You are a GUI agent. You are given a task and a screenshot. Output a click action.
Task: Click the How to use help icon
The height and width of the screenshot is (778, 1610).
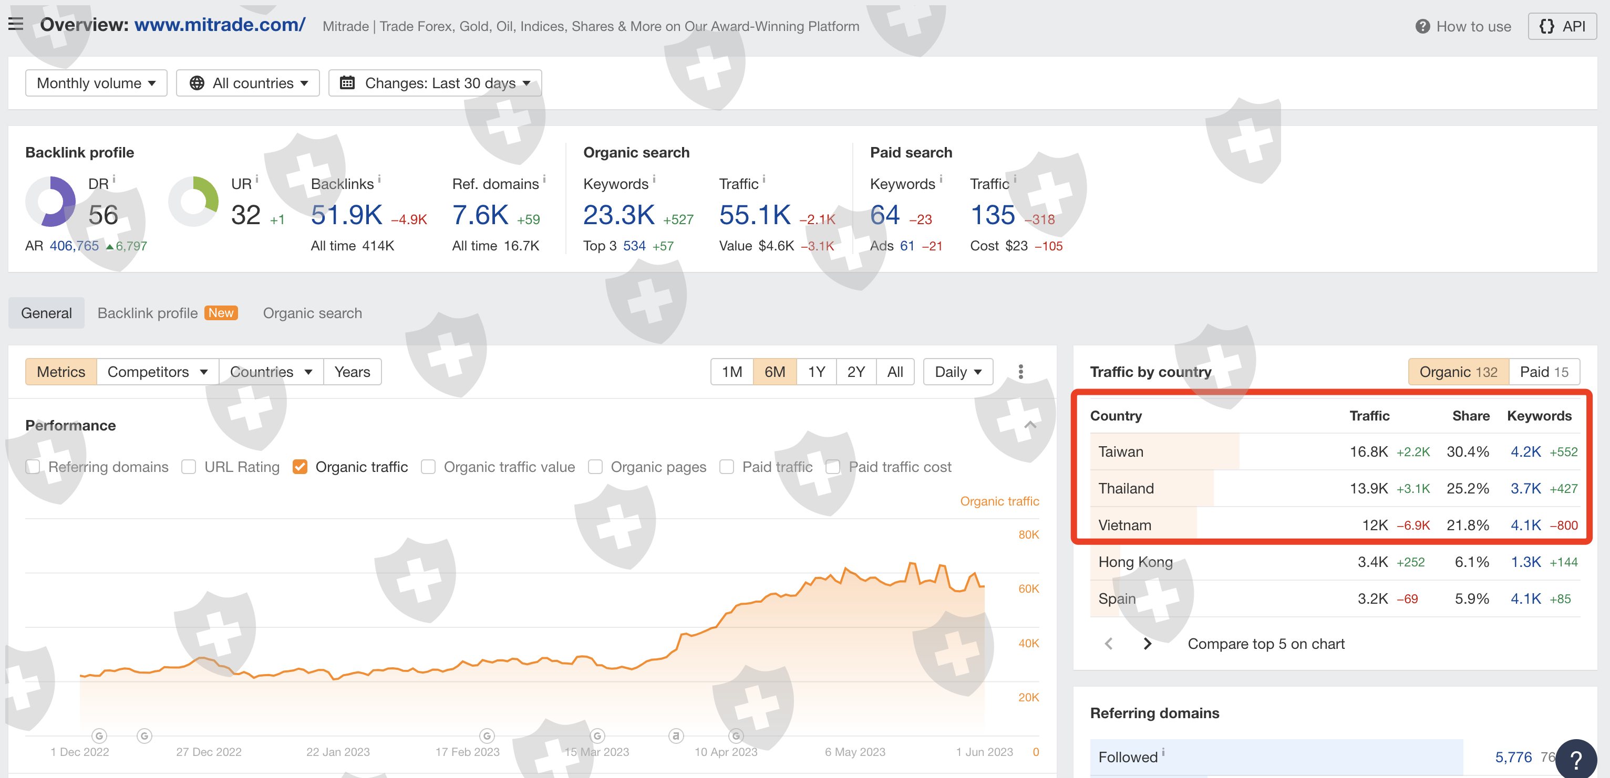click(x=1422, y=26)
